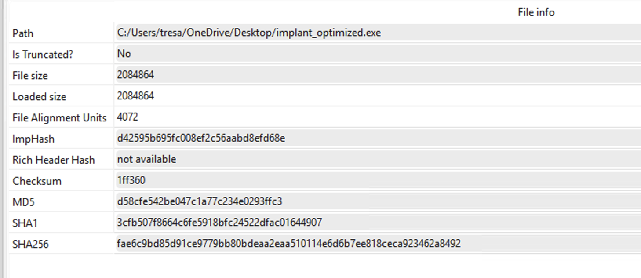Select the Rich Header Hash label

click(x=54, y=160)
